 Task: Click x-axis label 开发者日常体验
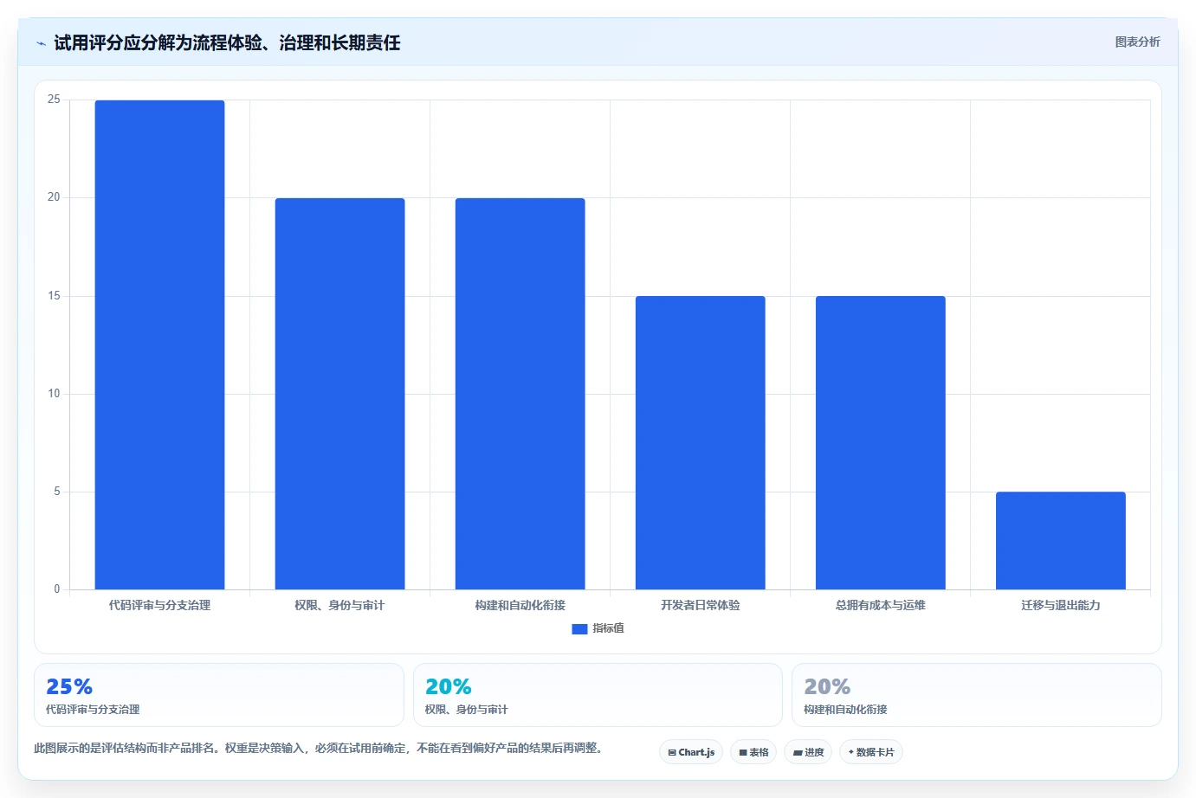700,605
